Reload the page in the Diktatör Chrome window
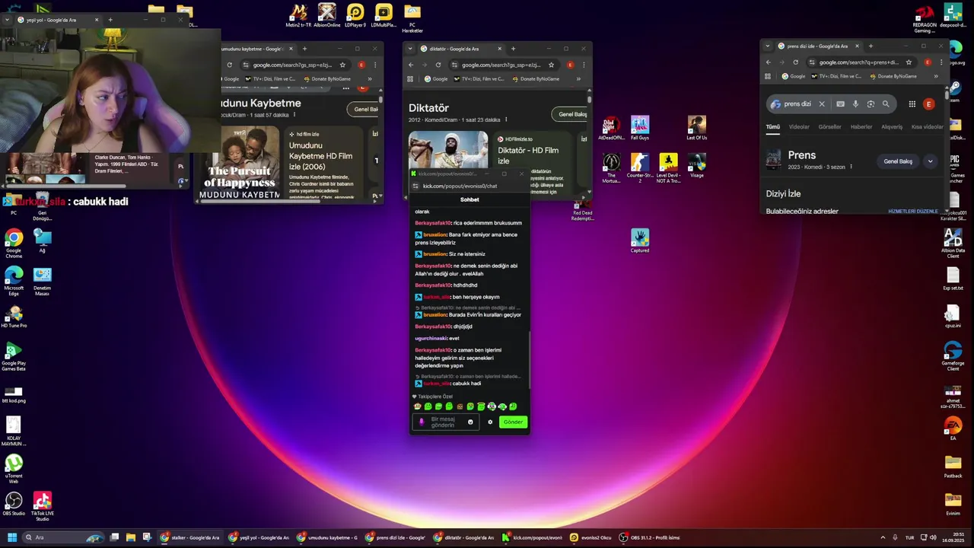 tap(438, 65)
